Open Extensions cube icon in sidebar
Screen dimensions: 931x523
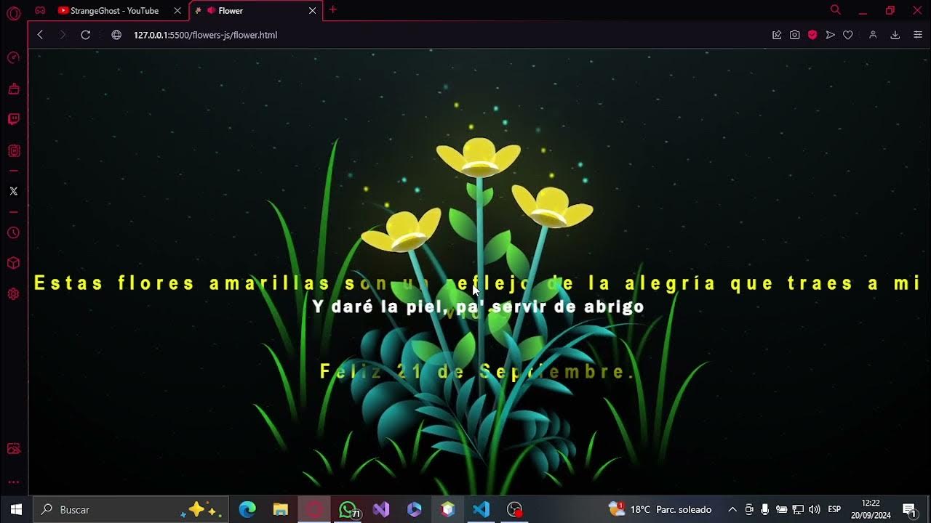[x=13, y=263]
